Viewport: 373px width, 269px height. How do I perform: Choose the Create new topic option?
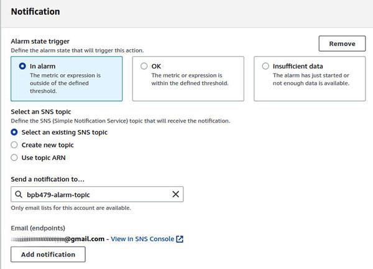[15, 145]
